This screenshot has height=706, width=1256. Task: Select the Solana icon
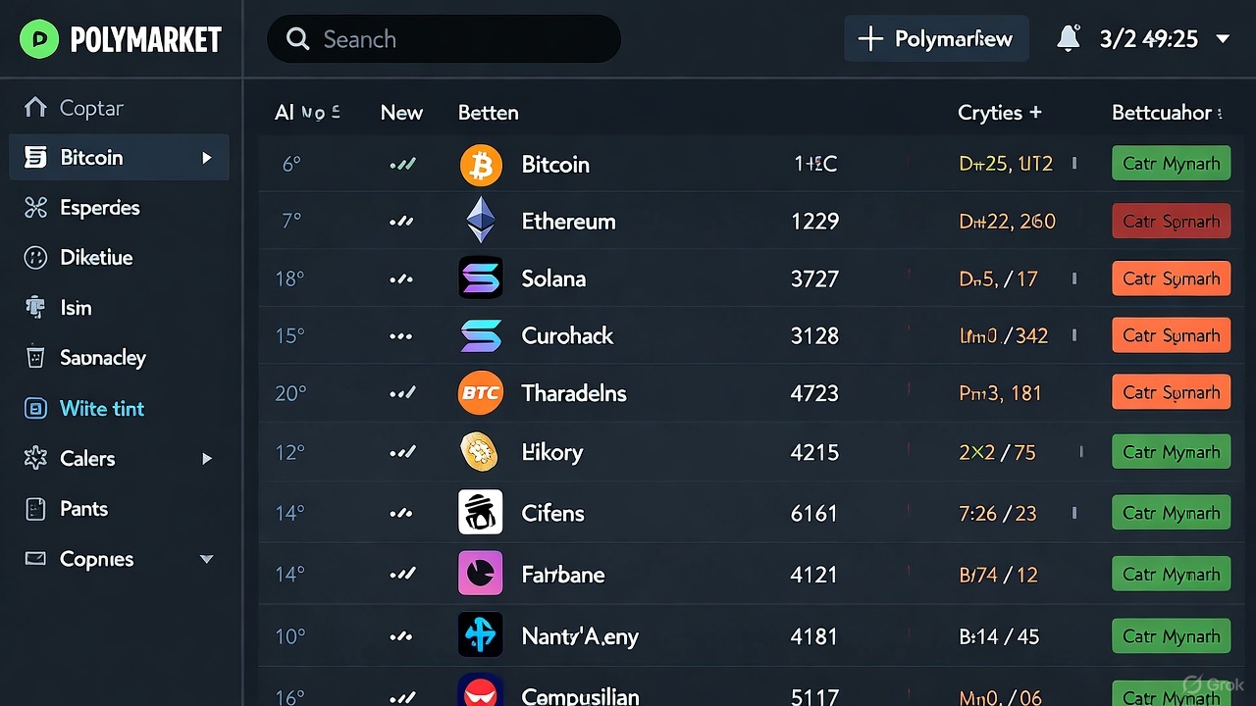coord(481,277)
